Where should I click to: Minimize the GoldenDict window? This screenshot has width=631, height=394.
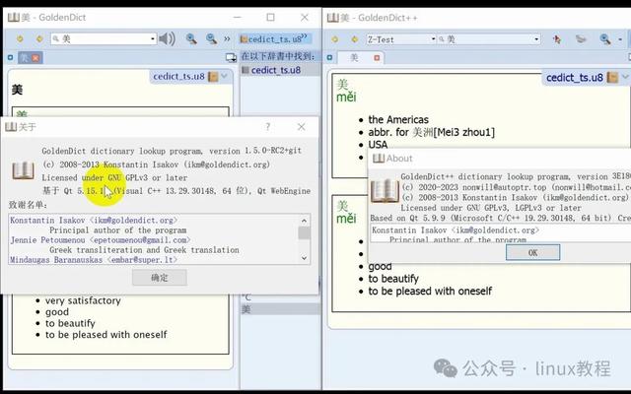[238, 18]
